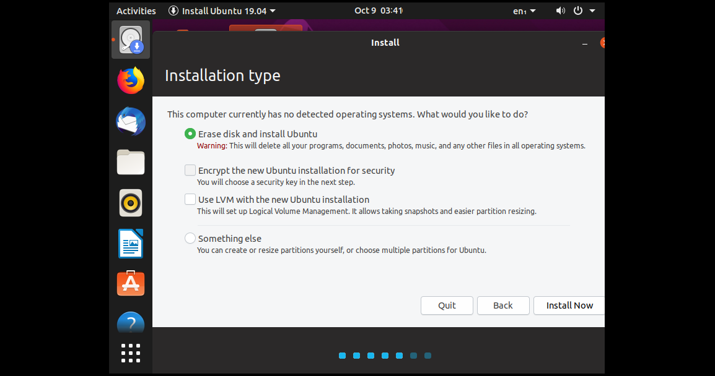Screen dimensions: 715x376
Task: Start Rhythmbox music player
Action: click(130, 203)
